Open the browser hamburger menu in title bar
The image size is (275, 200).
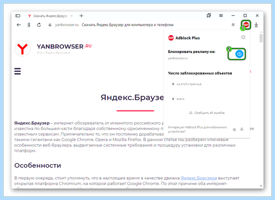(x=221, y=16)
